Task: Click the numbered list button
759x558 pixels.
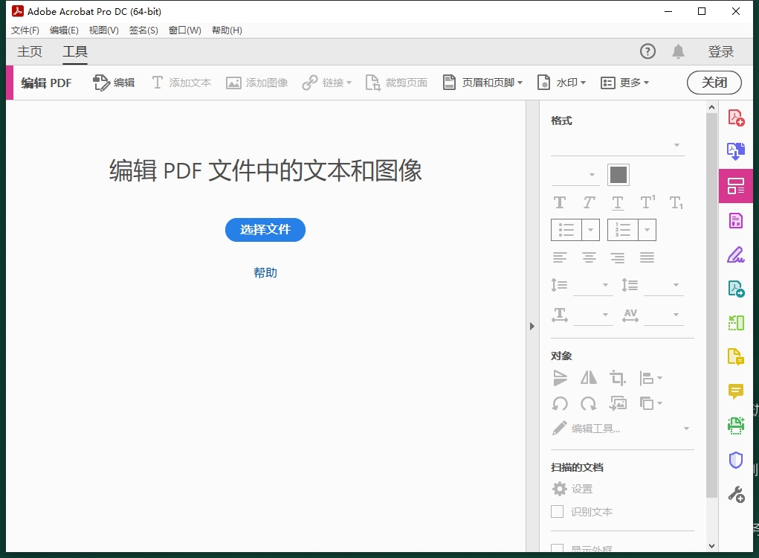Action: [x=623, y=230]
